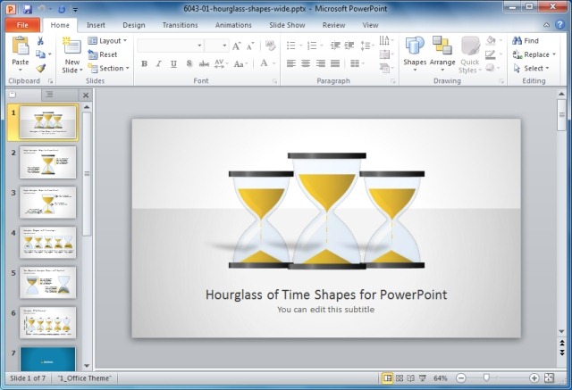Click the Reset button
Screen dimensions: 572x390
click(x=103, y=54)
